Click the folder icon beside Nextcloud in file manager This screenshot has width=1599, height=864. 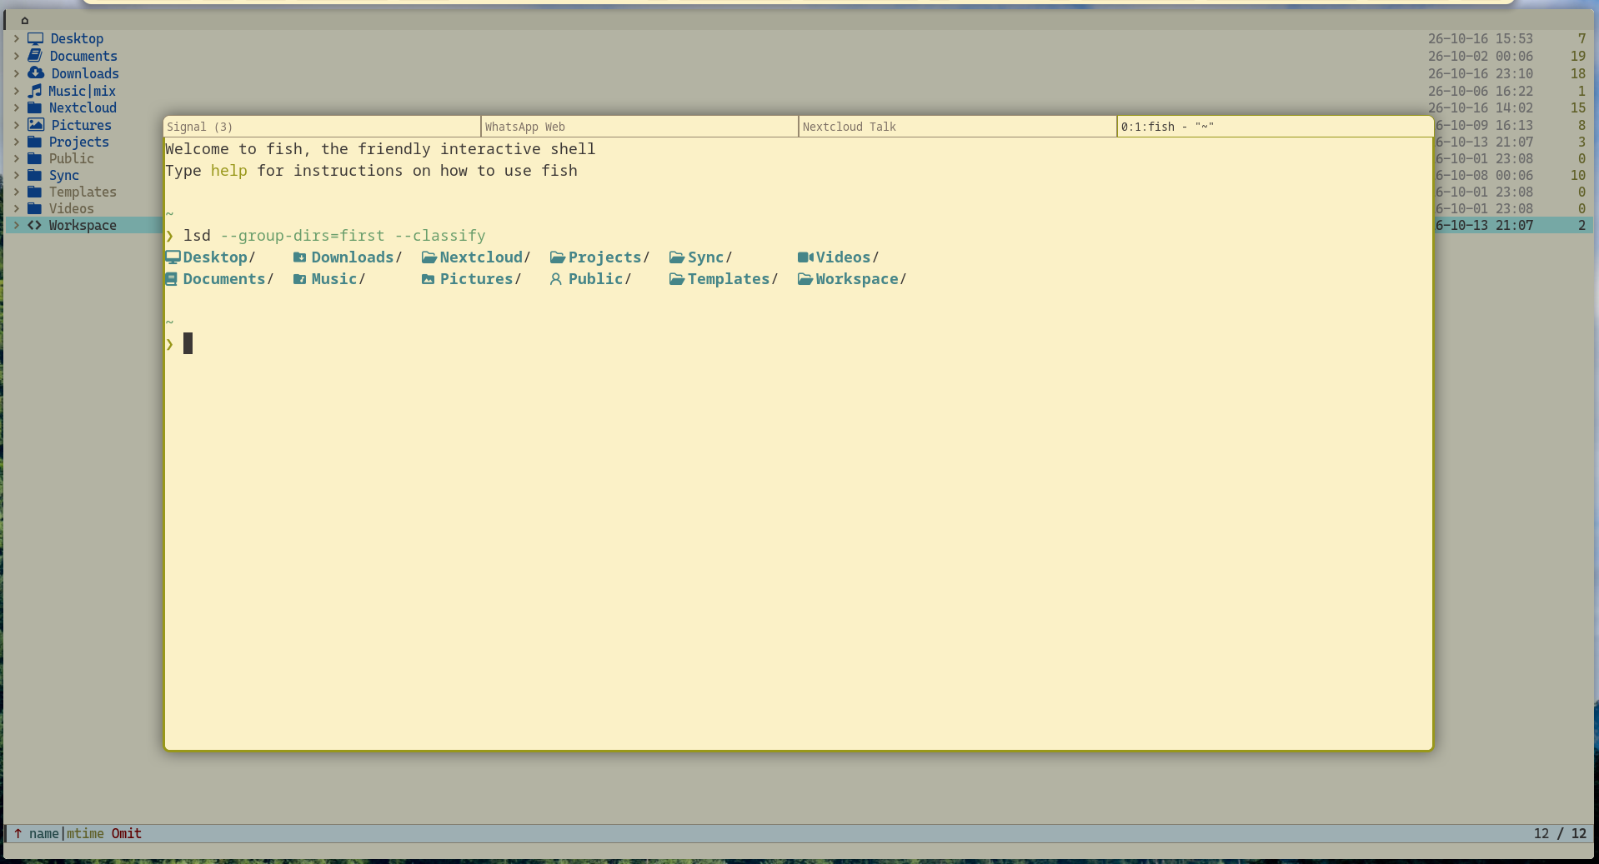(x=34, y=107)
